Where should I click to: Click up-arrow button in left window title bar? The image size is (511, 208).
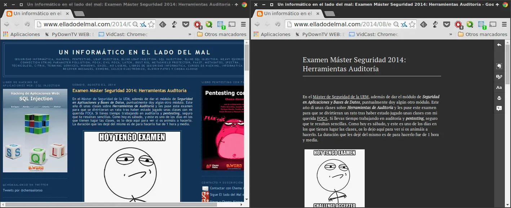tap(236, 5)
